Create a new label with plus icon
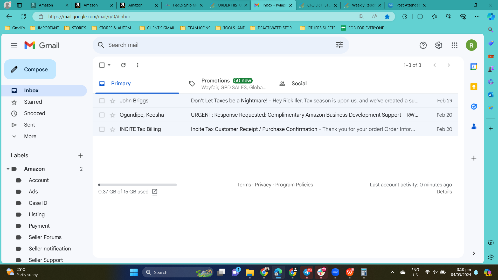Viewport: 498px width, 280px height. 80,156
